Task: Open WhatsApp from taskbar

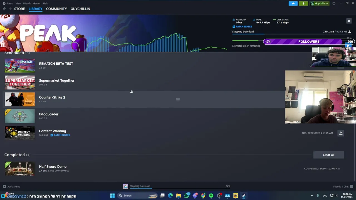Action: pyautogui.click(x=187, y=196)
